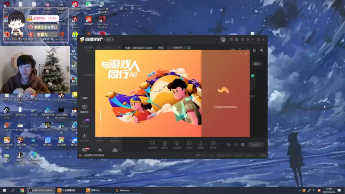Expand the microphone options arrow
345x194 pixels.
pos(206,144)
